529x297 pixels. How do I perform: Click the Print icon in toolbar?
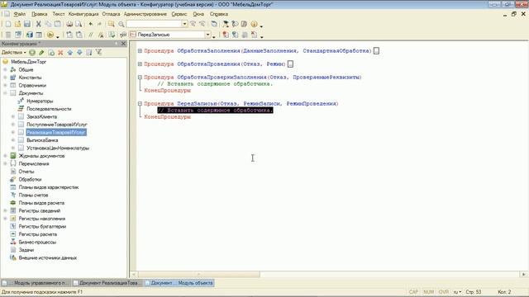point(69,24)
